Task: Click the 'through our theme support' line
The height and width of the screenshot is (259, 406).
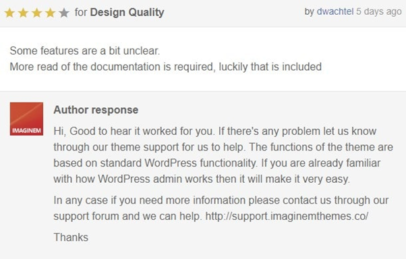Action: tap(223, 147)
